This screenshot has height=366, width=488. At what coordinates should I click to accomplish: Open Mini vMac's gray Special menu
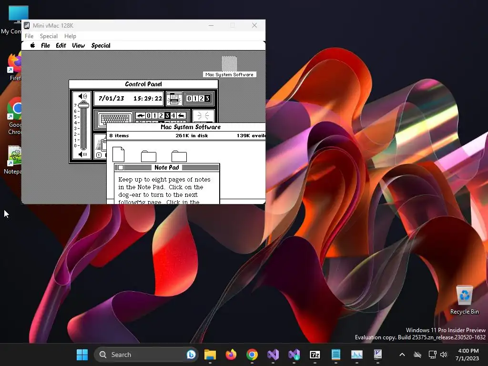coord(49,36)
